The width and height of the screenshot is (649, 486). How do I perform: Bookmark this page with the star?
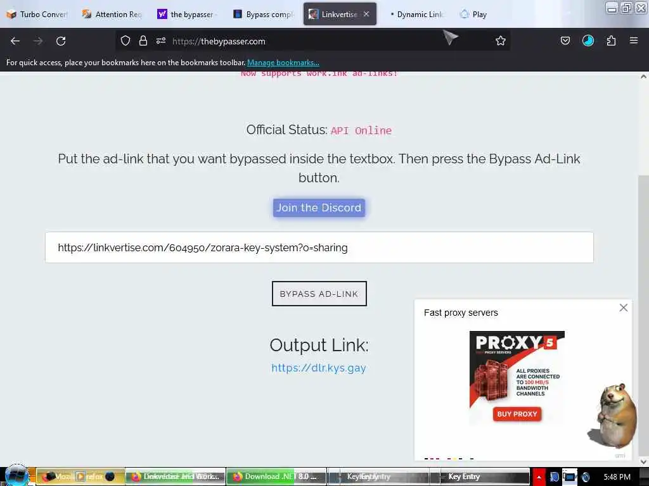[x=501, y=40]
